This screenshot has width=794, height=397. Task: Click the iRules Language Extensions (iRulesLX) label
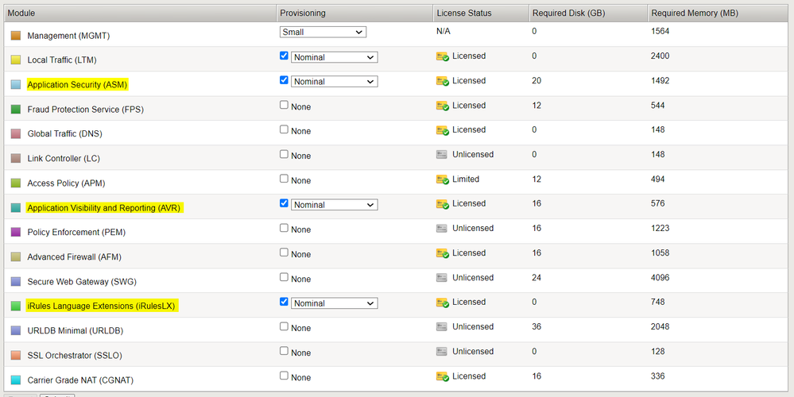(103, 306)
